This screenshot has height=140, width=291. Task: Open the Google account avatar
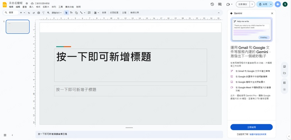[285, 4]
